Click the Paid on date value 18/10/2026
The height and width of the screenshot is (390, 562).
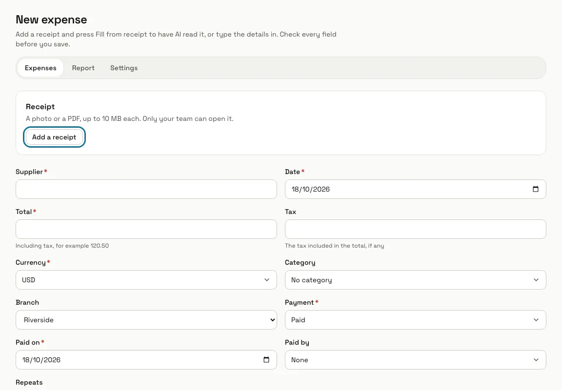point(41,360)
